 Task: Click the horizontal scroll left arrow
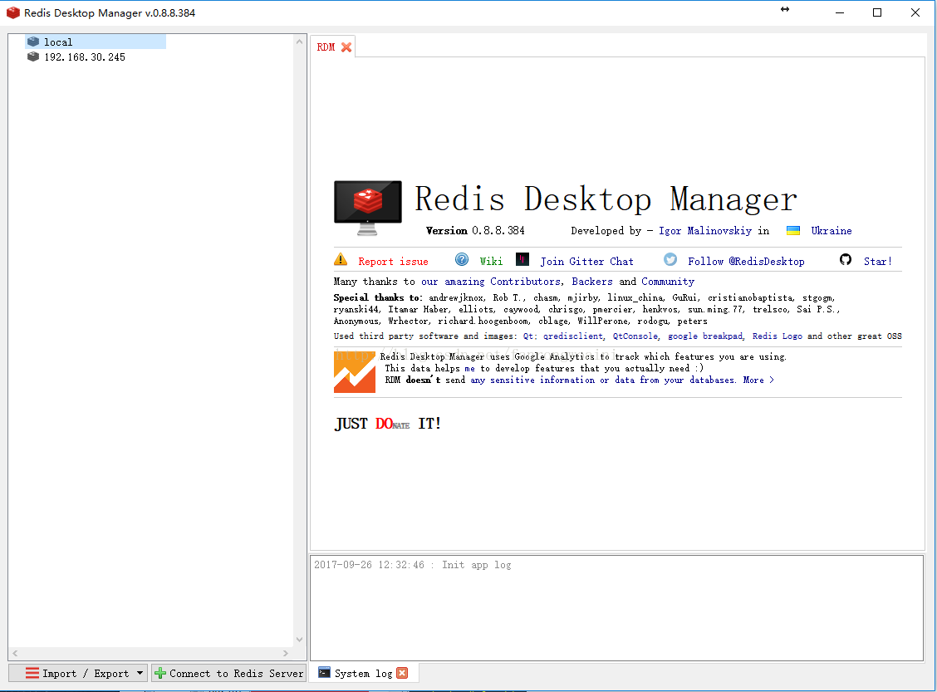(15, 653)
